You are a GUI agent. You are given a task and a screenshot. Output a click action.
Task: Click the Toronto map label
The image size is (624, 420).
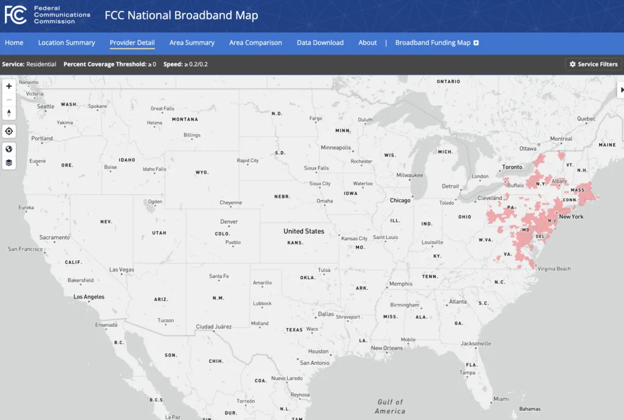tap(512, 167)
